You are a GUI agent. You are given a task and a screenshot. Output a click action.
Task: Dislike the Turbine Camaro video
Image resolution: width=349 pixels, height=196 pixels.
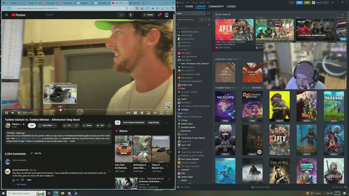coord(76,125)
